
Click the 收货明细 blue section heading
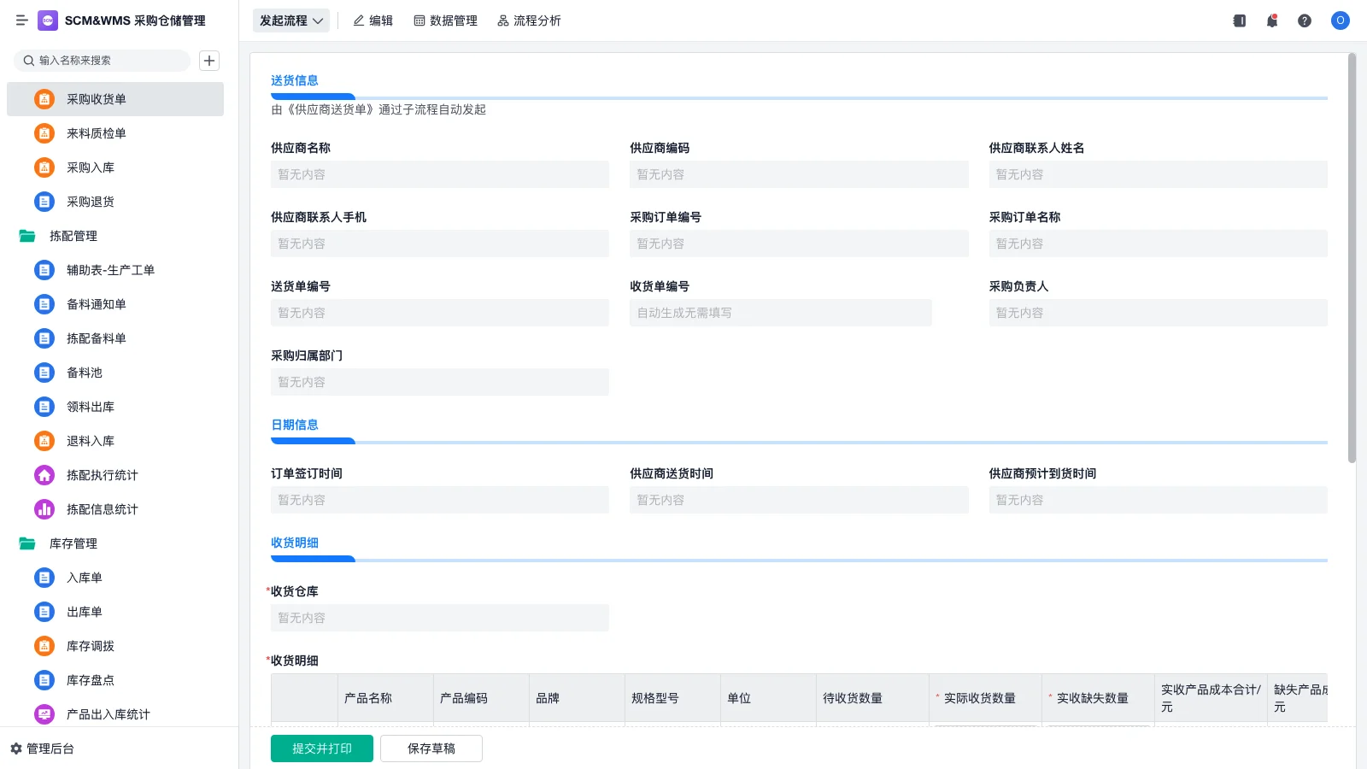(x=295, y=543)
